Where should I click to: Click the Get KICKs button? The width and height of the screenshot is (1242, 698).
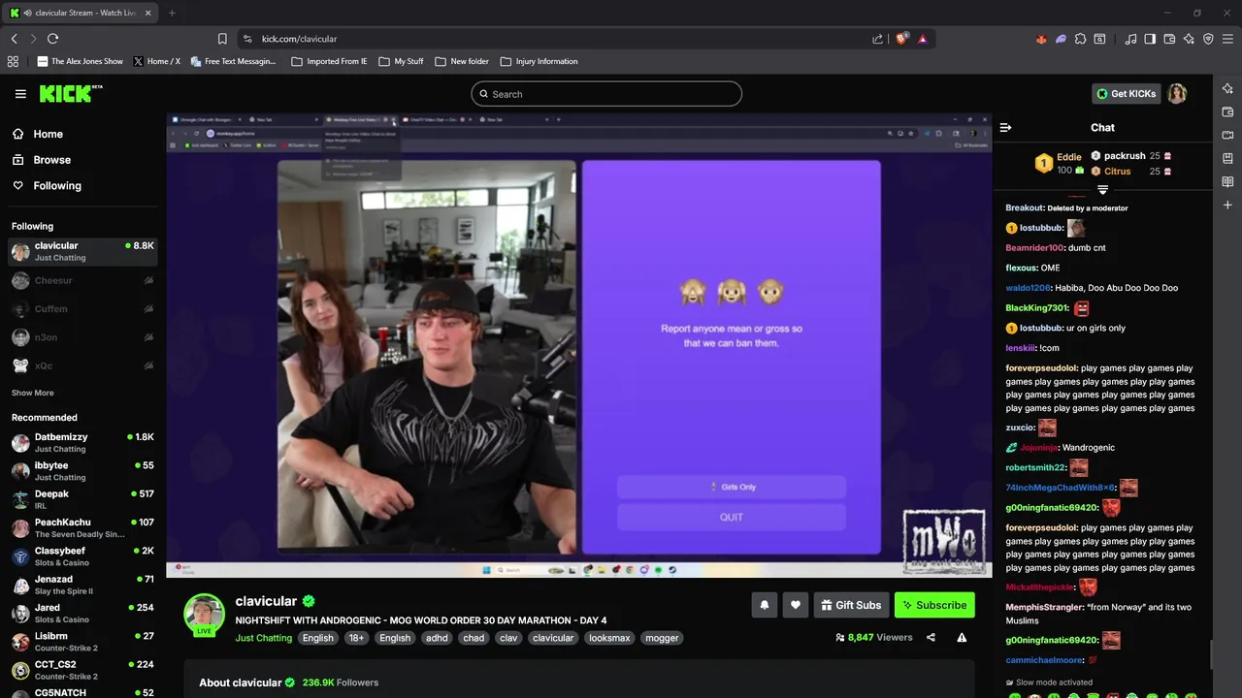pos(1127,94)
